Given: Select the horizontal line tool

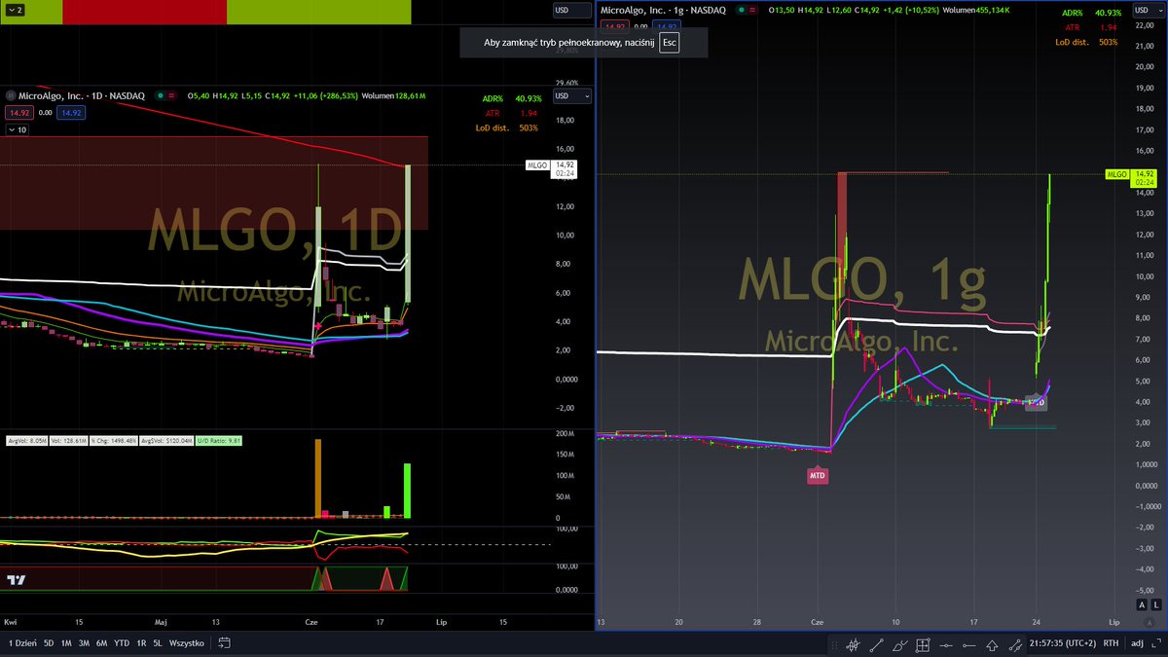Looking at the screenshot, I should click(x=946, y=644).
